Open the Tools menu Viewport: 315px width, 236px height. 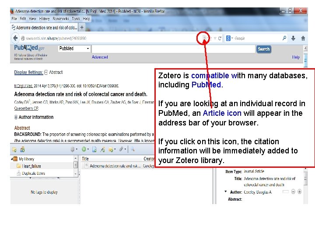(76, 19)
